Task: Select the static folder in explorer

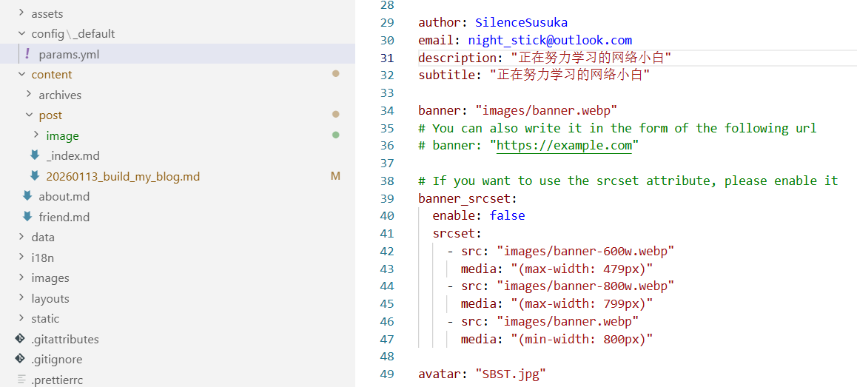Action: (x=44, y=319)
